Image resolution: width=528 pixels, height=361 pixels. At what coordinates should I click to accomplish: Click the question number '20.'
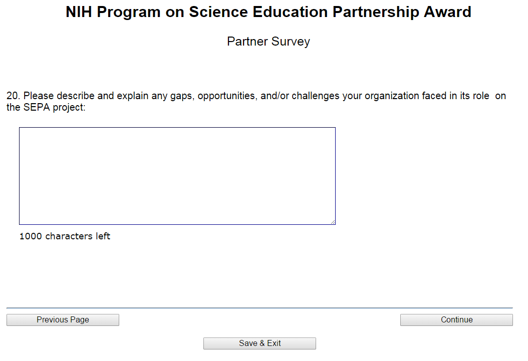pyautogui.click(x=14, y=96)
